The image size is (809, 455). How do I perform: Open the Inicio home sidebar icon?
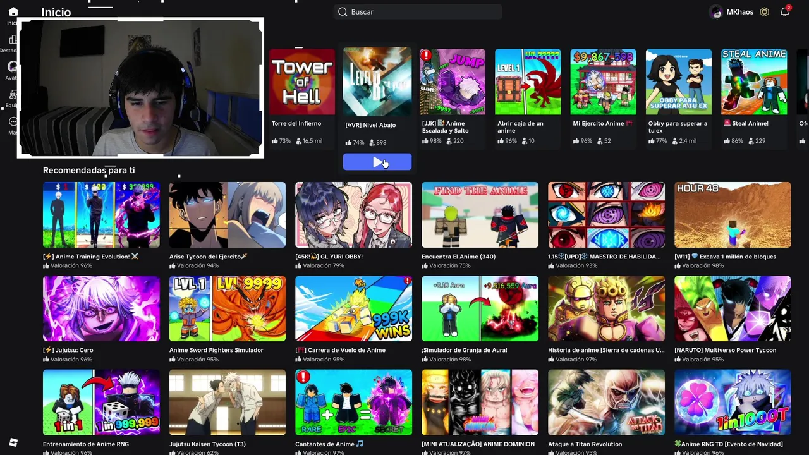13,11
